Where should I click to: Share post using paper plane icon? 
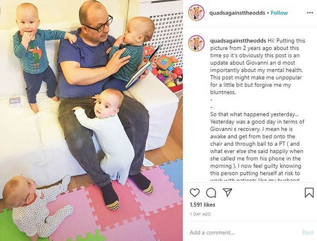coord(227,192)
